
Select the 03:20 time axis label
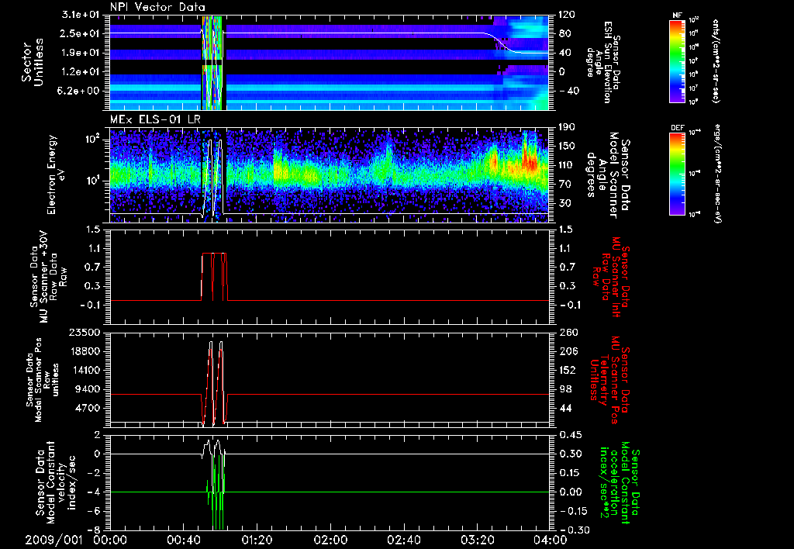(477, 539)
